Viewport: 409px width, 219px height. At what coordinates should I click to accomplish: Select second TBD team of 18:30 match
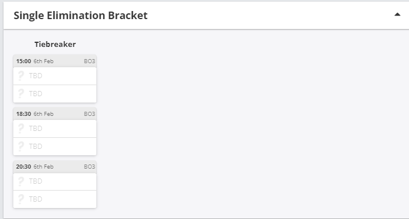[55, 147]
